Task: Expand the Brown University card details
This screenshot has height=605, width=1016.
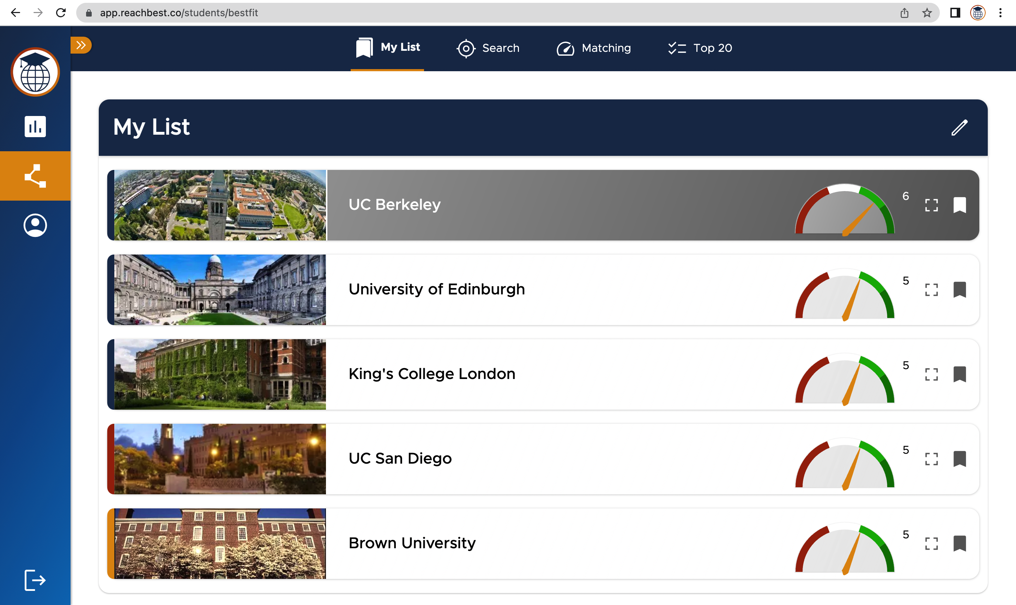Action: click(931, 543)
